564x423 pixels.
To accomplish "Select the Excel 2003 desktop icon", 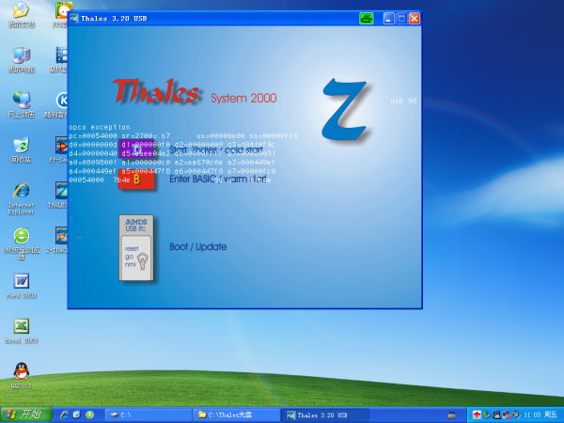I will [22, 331].
